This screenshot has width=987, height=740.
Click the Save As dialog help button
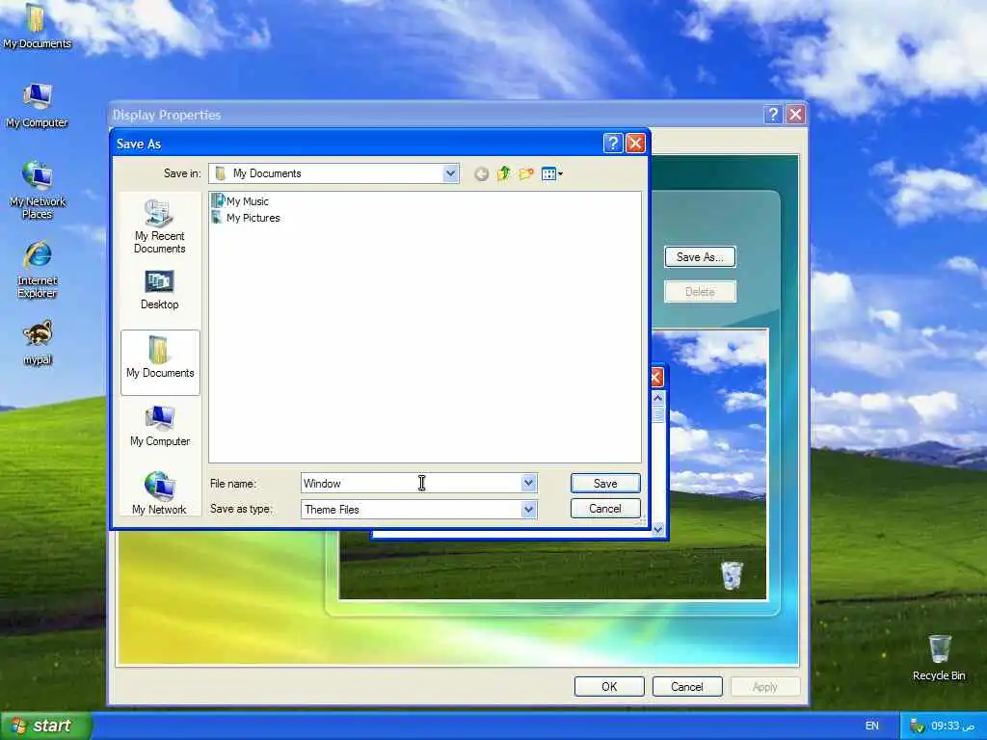pos(612,144)
